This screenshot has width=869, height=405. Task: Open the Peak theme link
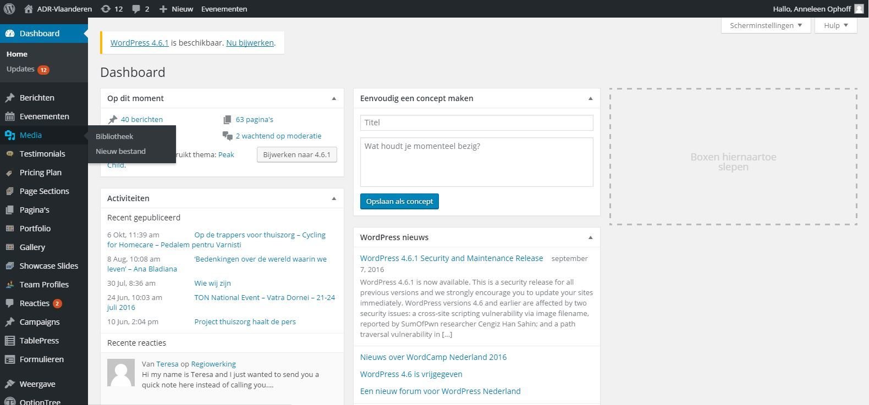pos(226,154)
